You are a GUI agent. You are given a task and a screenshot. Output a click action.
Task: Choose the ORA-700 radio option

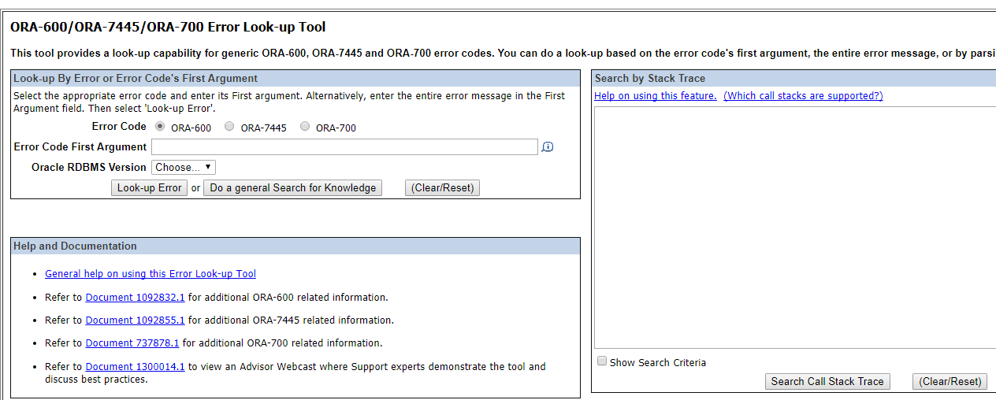click(304, 126)
